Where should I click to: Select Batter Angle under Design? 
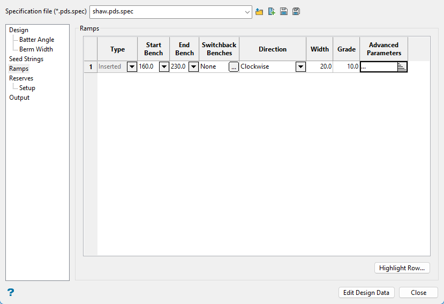36,40
